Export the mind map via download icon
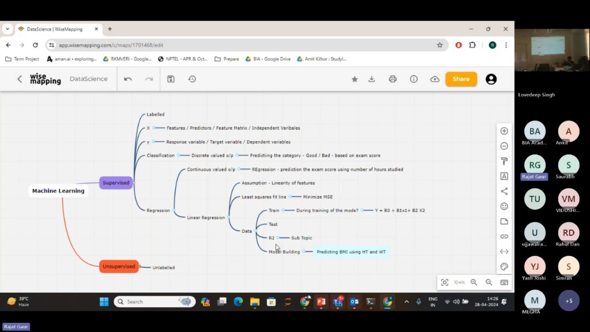 (x=372, y=79)
